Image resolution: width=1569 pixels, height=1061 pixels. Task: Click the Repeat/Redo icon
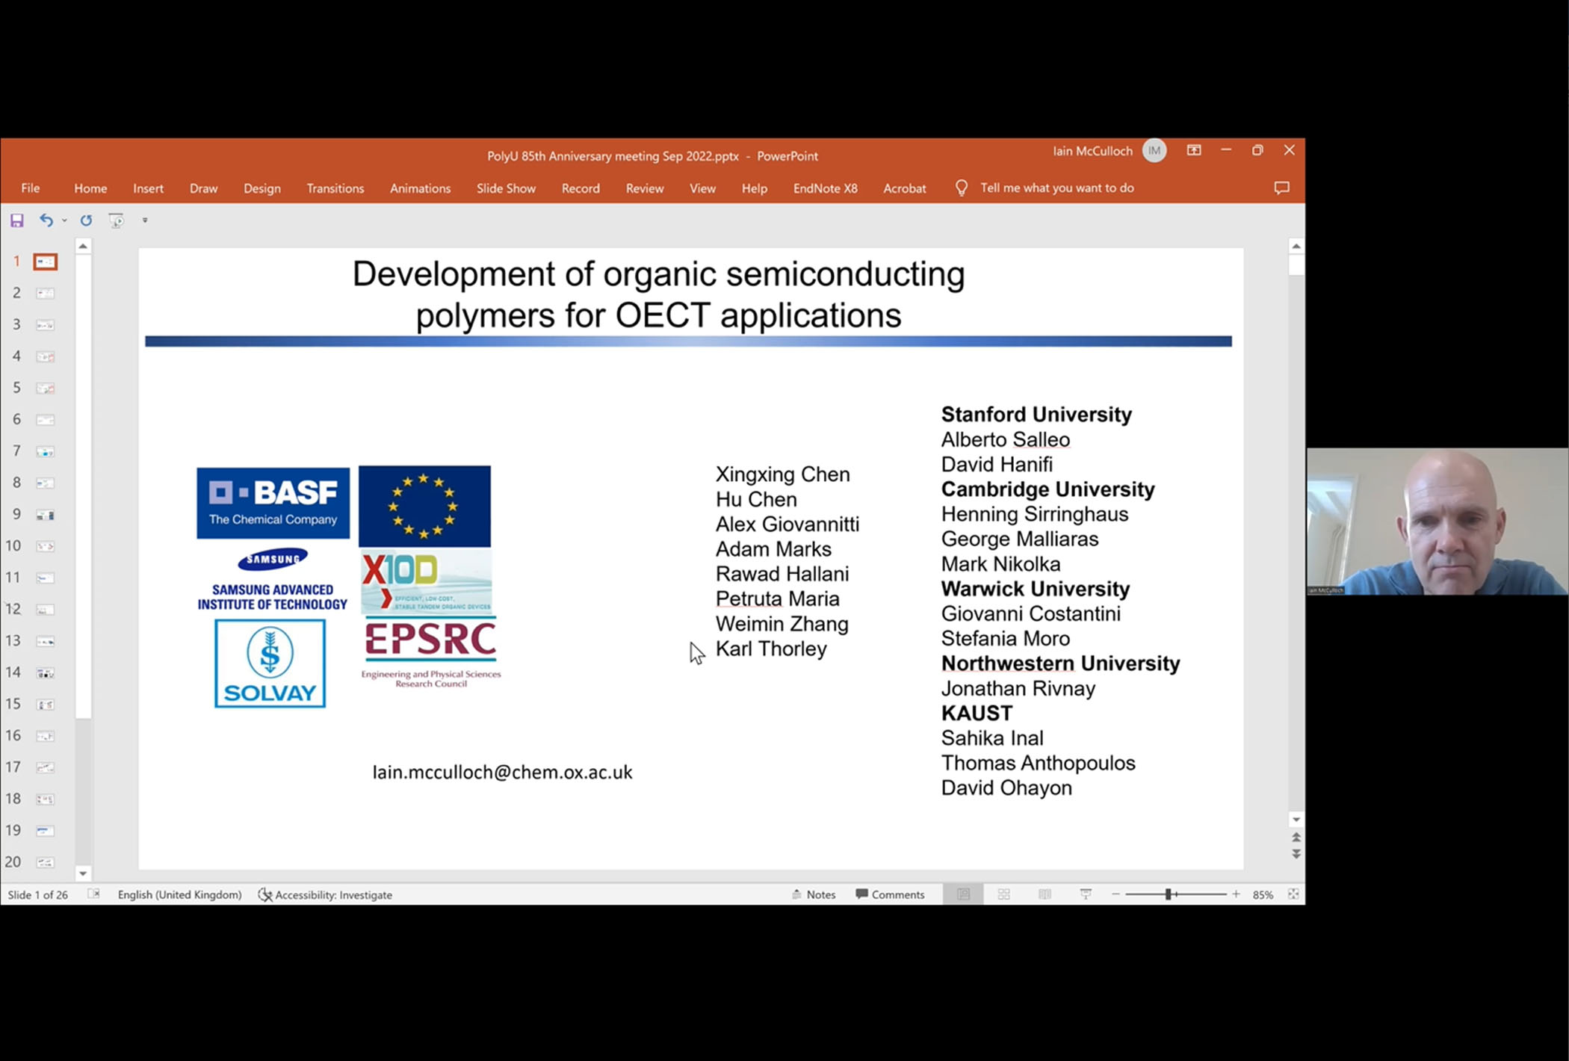[x=86, y=220]
